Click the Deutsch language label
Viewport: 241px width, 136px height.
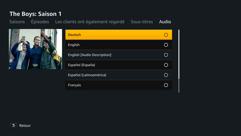point(74,35)
